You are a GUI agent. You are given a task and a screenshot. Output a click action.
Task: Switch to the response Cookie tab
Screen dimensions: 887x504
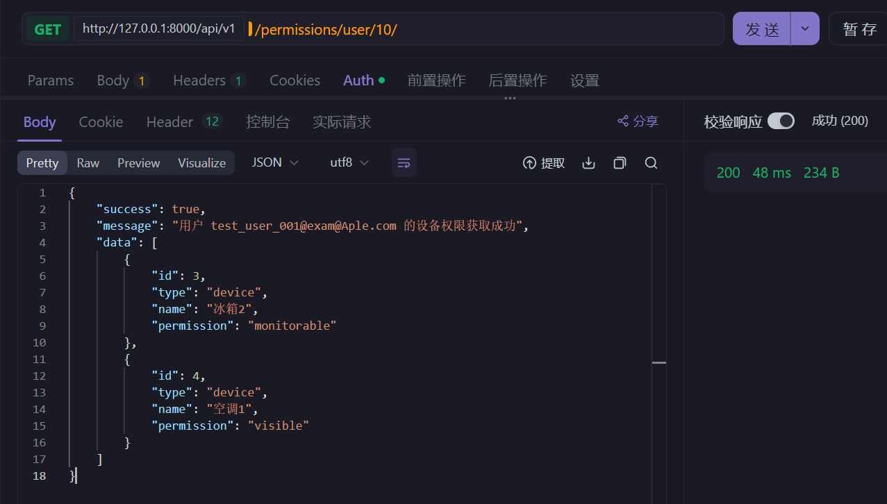point(101,122)
